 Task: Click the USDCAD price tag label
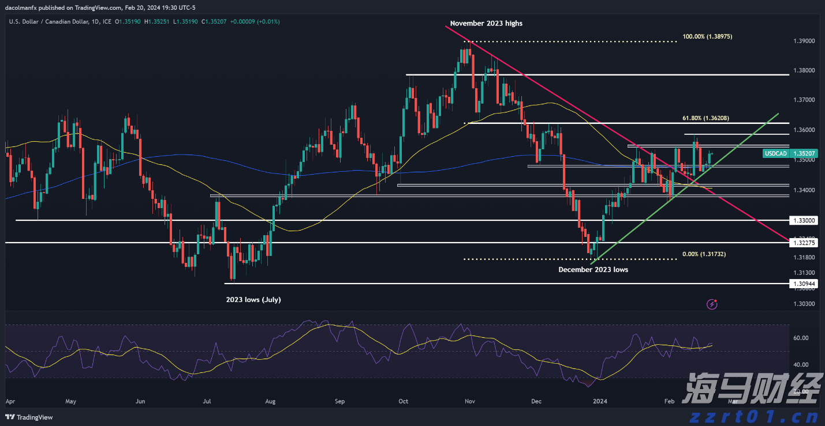pos(777,153)
